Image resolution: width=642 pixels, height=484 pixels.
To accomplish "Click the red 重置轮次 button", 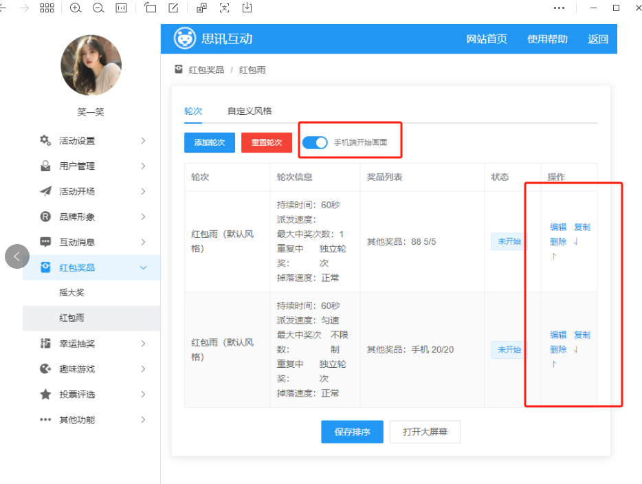I will [x=267, y=142].
